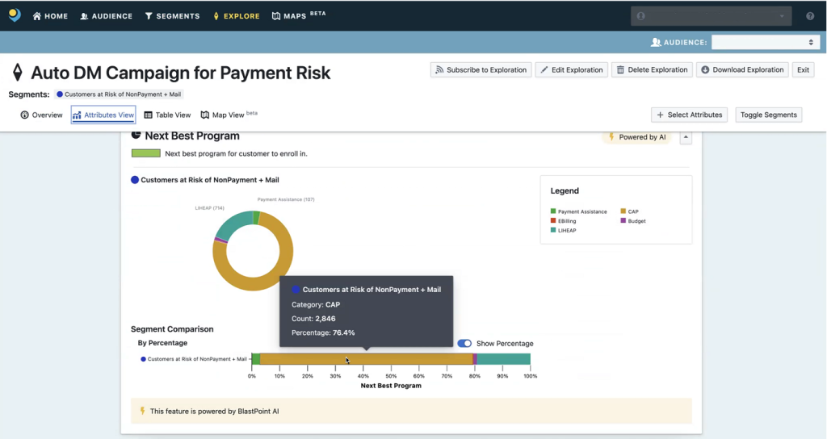This screenshot has height=439, width=827.
Task: Go to the Segments navigation item
Action: tap(172, 16)
